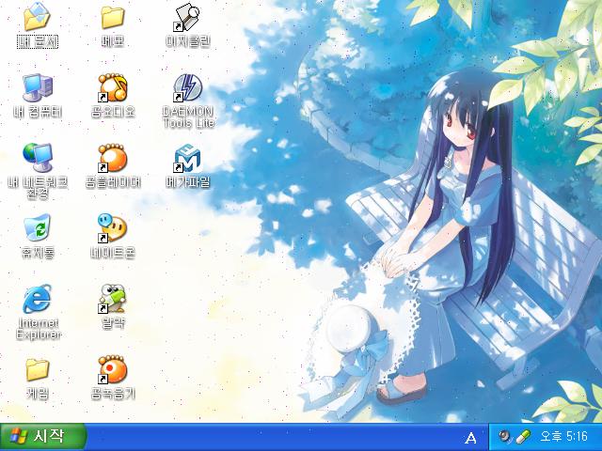Open the 내 문서 (My Documents) folder icon
This screenshot has width=602, height=451.
pyautogui.click(x=38, y=17)
